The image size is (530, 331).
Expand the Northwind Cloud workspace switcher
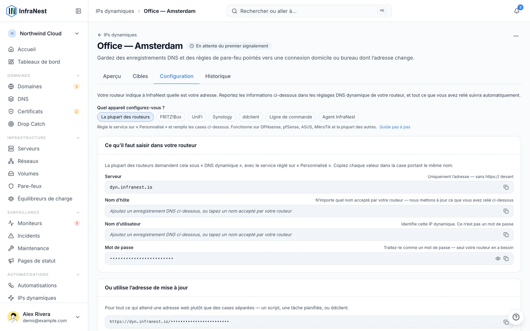(x=44, y=34)
